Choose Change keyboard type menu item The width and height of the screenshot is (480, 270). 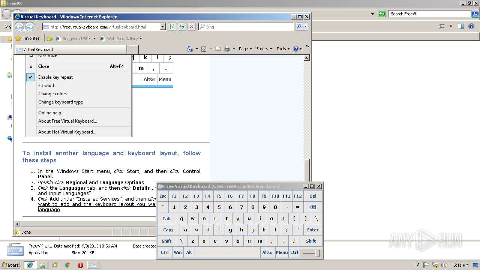(x=78, y=102)
